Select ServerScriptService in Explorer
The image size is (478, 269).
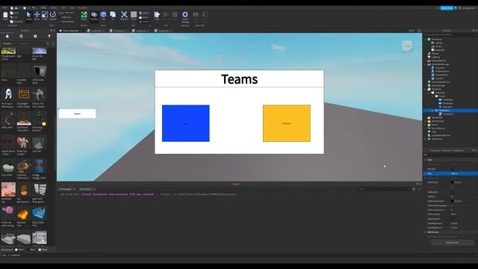coord(438,82)
